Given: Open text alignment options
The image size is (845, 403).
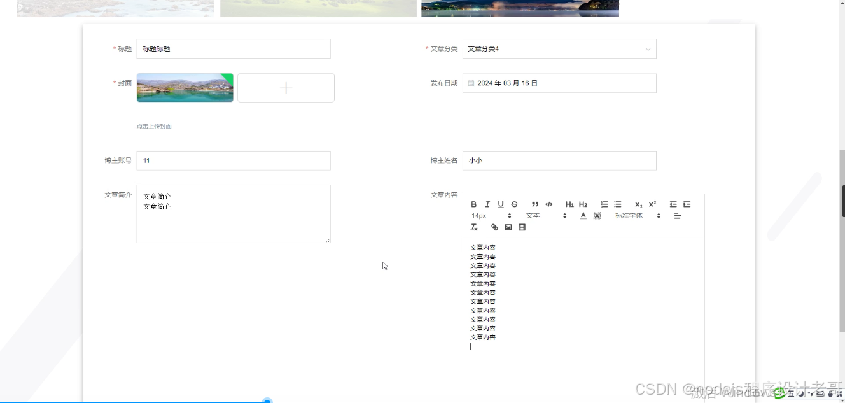Looking at the screenshot, I should [x=678, y=216].
